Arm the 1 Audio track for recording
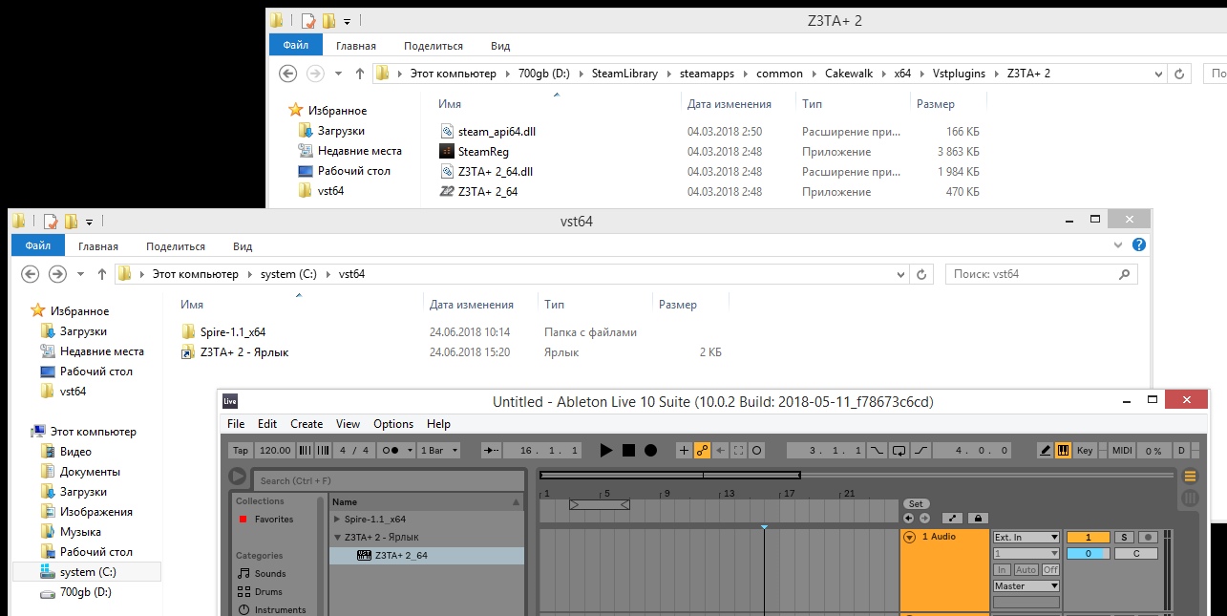Viewport: 1227px width, 616px height. [1148, 537]
